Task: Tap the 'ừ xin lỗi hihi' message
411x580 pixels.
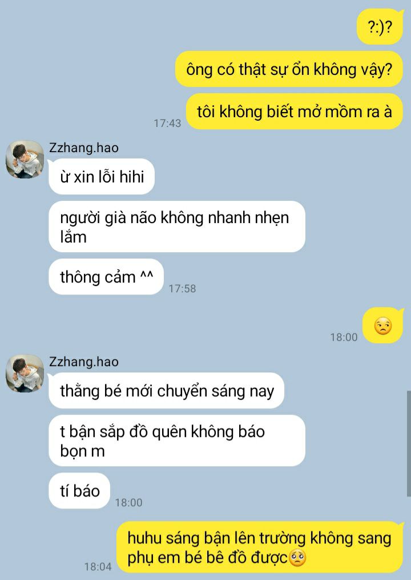Action: (102, 177)
